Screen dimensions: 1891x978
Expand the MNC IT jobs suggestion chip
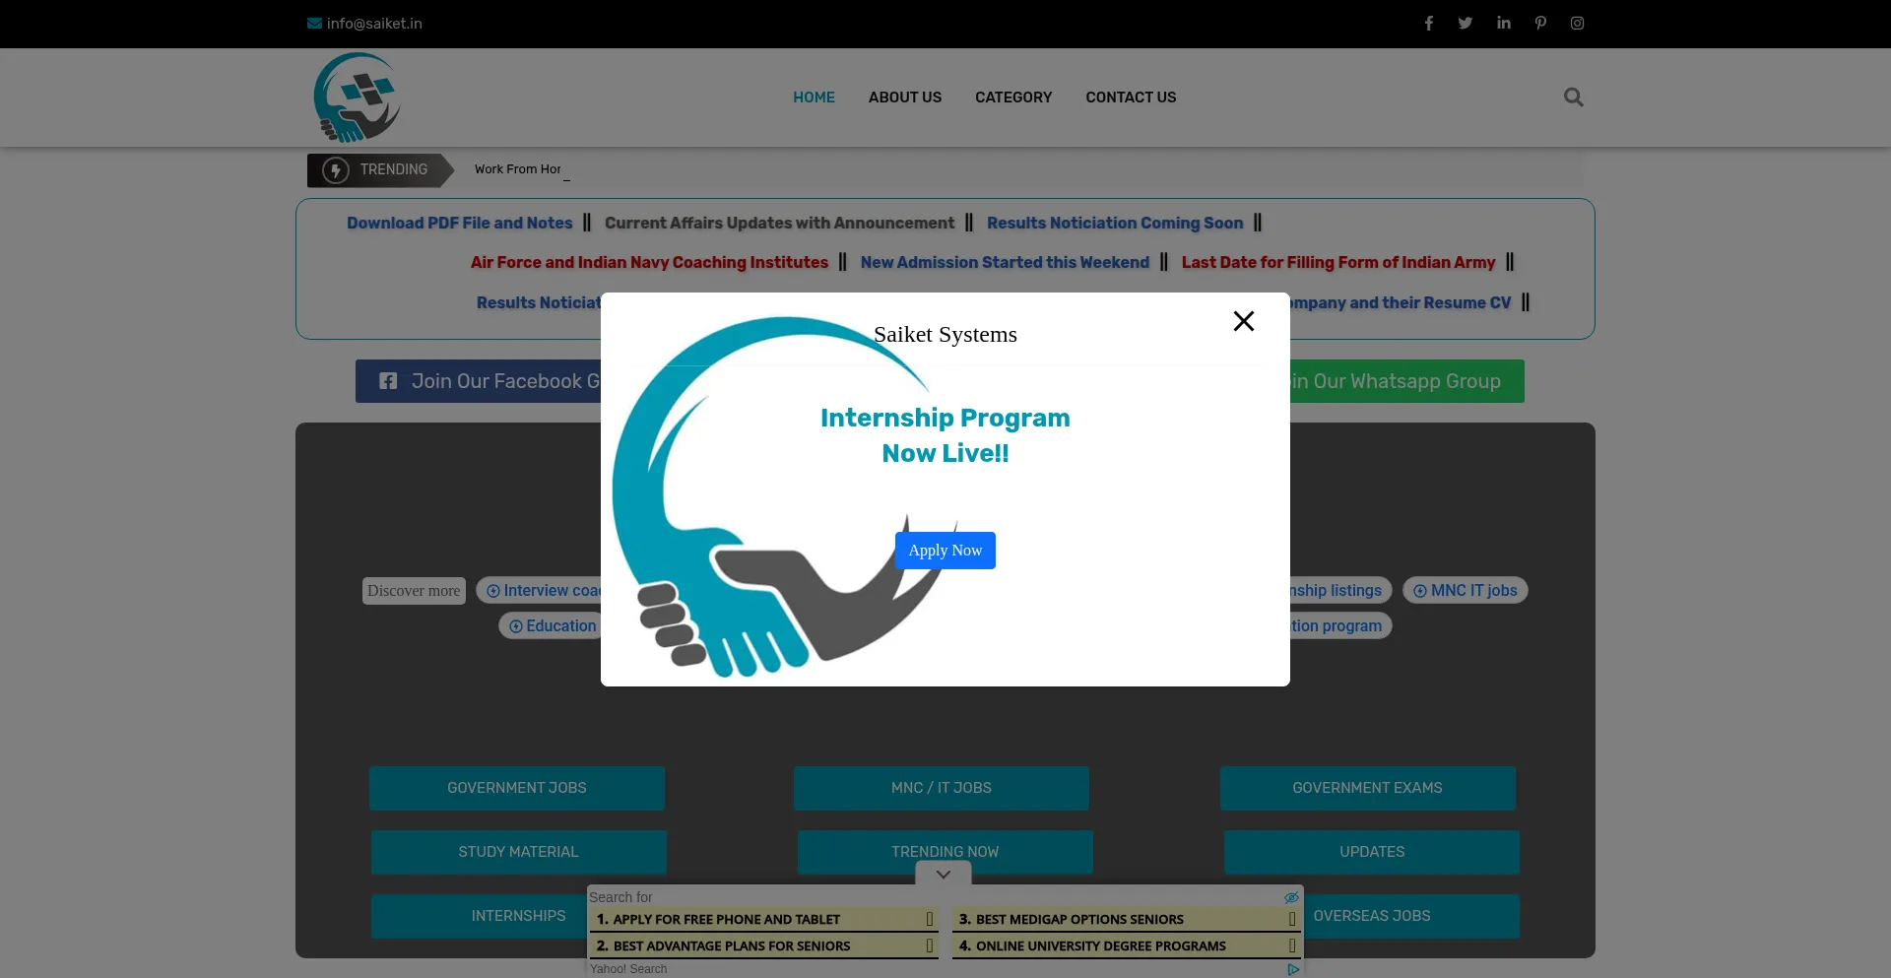[x=1465, y=591]
